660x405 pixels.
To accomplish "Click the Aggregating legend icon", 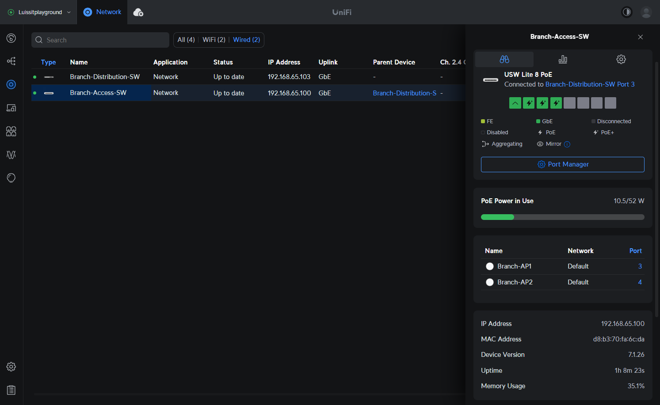I will coord(485,144).
